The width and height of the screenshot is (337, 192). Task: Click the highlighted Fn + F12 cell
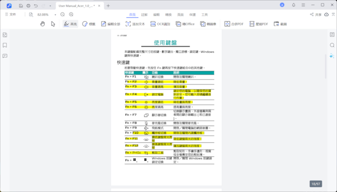coord(132,146)
